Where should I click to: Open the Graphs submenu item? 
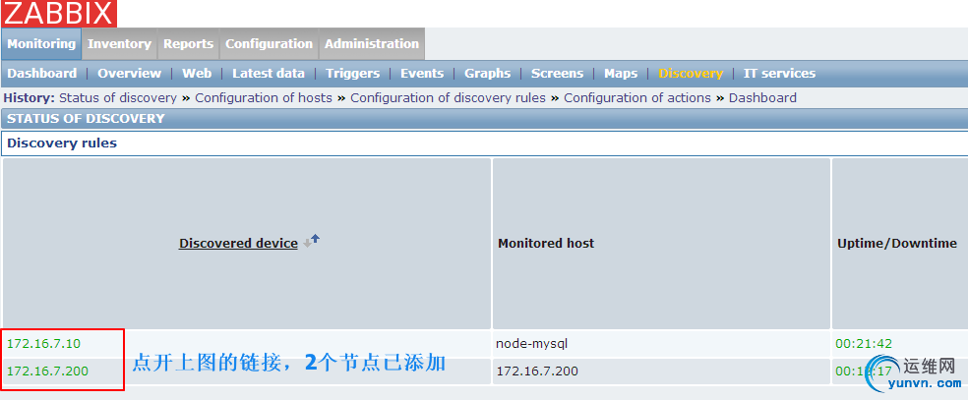(x=488, y=74)
